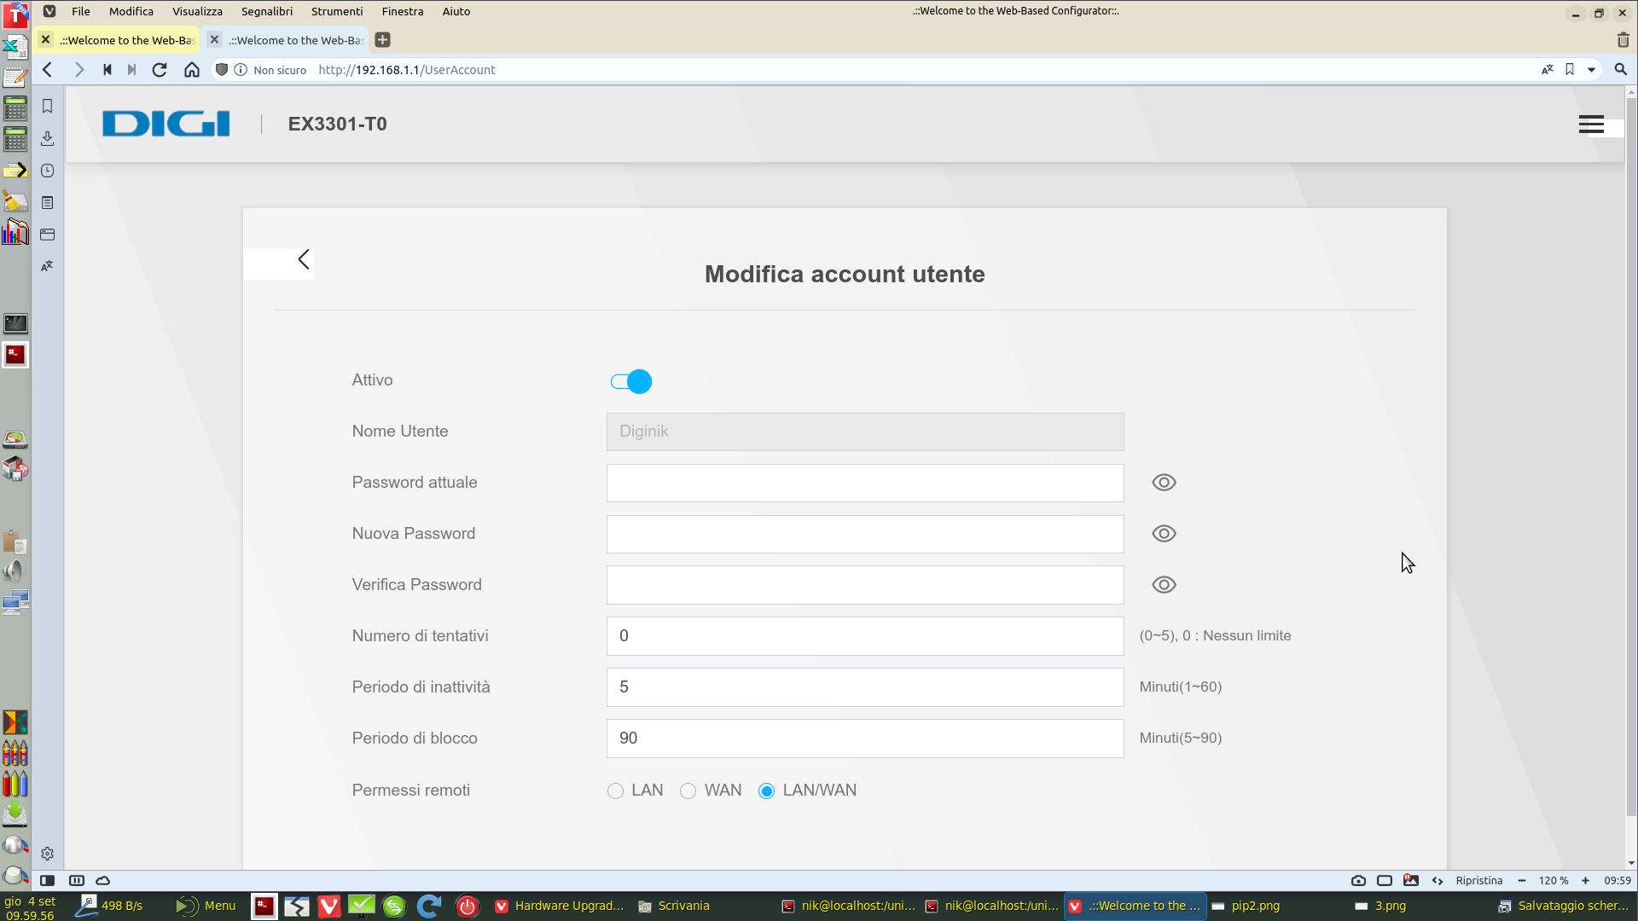Click the Ripristina zoom button
1638x921 pixels.
1478,881
